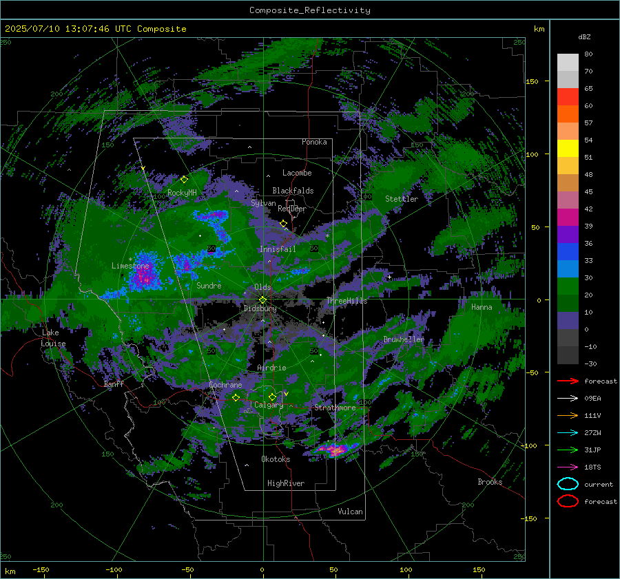Select the slate 0-10 dBZ swatch
The height and width of the screenshot is (579, 620).
[x=568, y=321]
